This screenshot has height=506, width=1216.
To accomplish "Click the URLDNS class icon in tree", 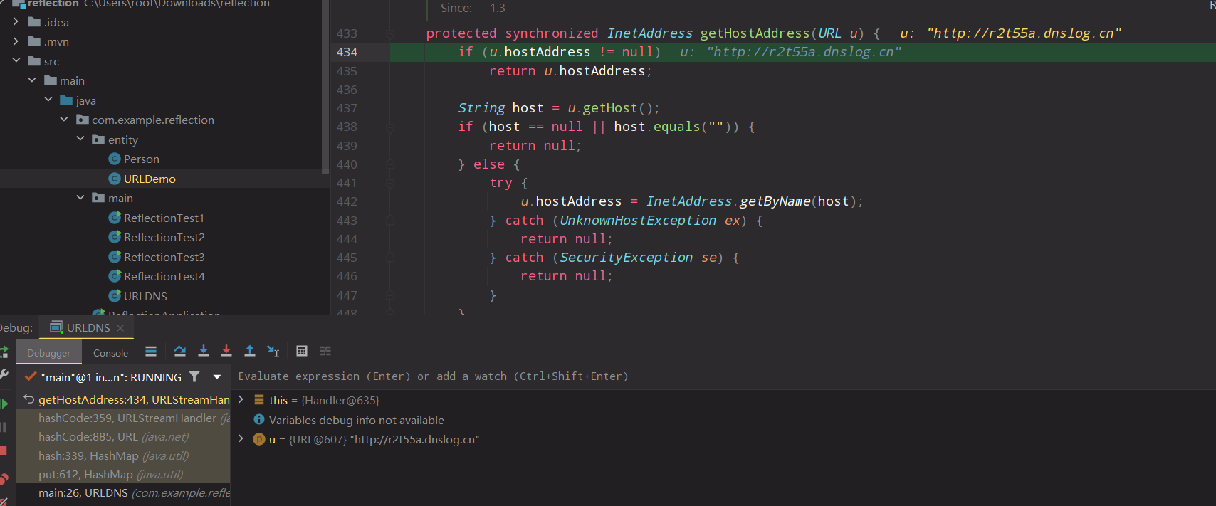I will coord(115,296).
